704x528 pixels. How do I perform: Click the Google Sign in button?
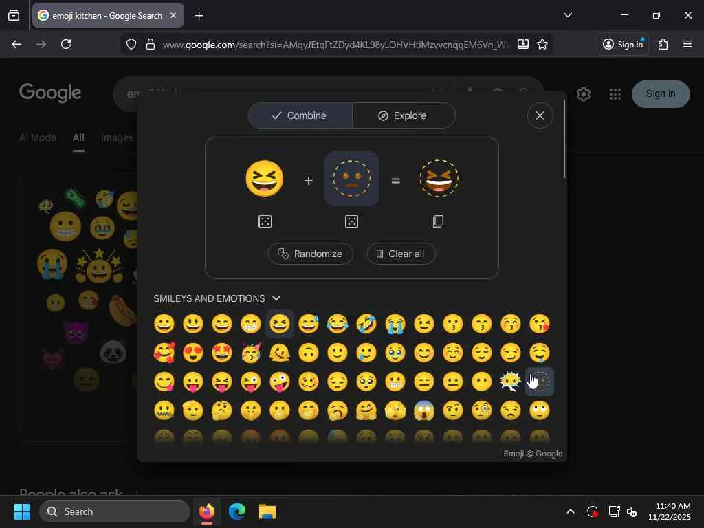point(661,93)
